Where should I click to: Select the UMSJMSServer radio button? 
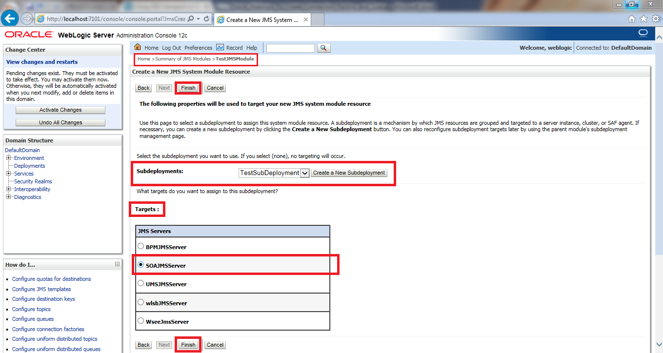point(141,283)
